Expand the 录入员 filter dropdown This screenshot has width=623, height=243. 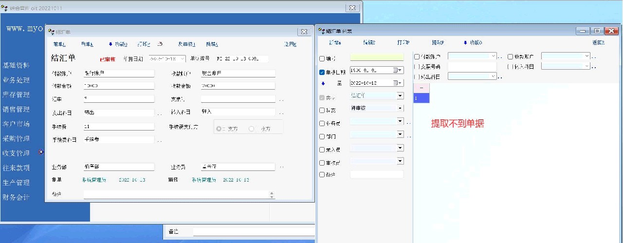coord(400,148)
